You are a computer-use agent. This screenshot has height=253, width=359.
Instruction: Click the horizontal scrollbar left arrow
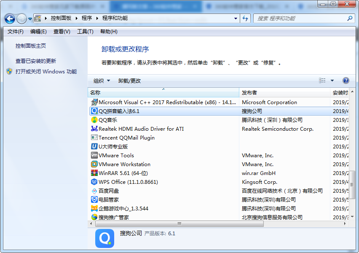click(91, 223)
